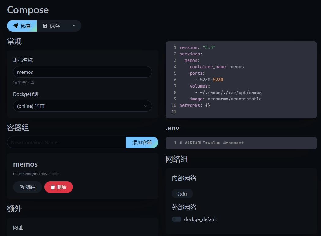Click the 添加容器 button
321x236 pixels.
pos(142,142)
